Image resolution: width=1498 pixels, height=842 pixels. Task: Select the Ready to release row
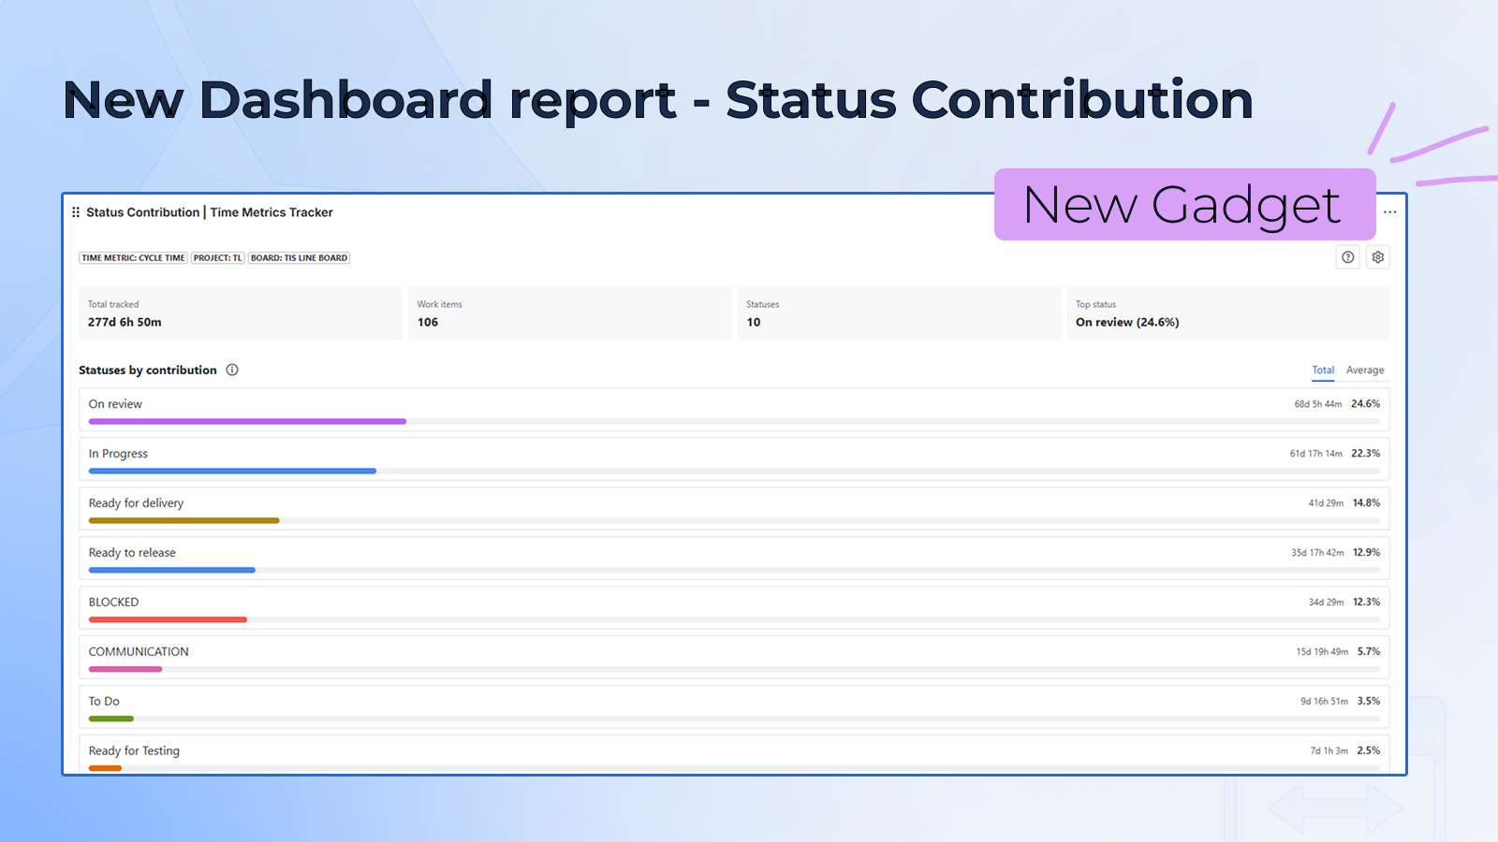734,559
